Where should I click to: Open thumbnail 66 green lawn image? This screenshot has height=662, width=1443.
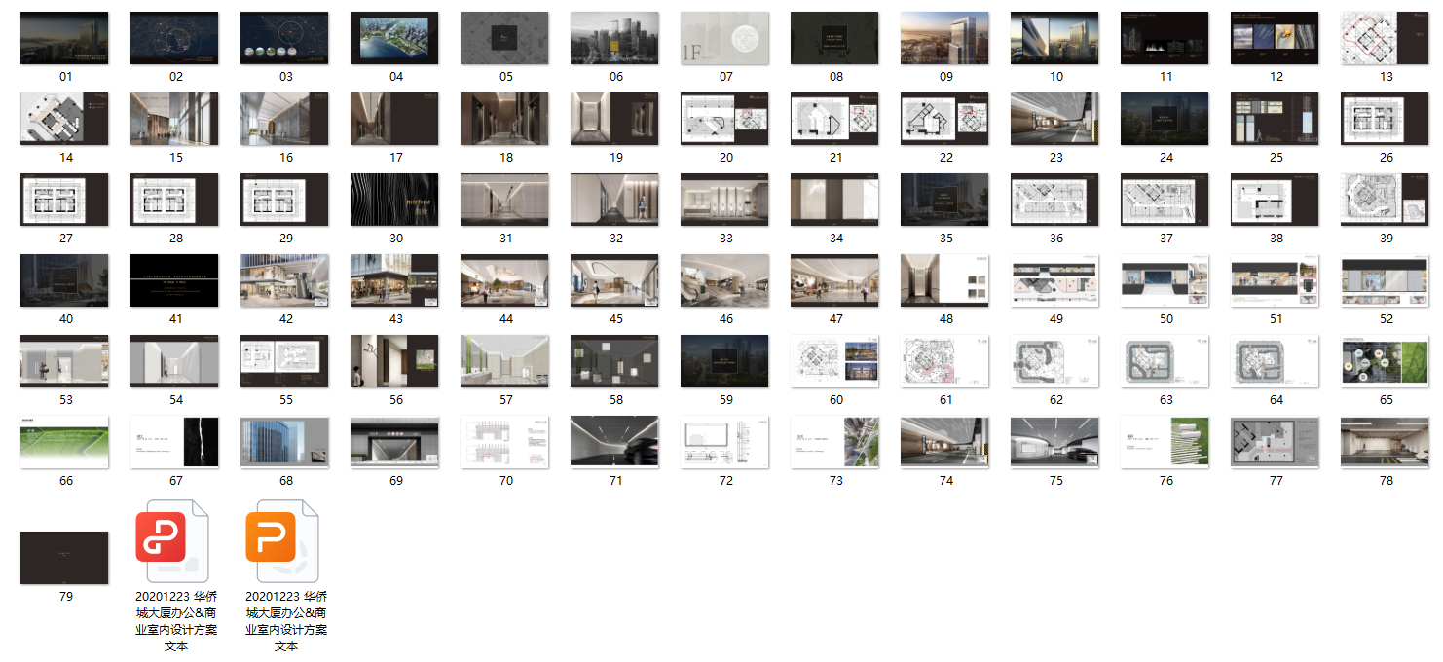65,442
